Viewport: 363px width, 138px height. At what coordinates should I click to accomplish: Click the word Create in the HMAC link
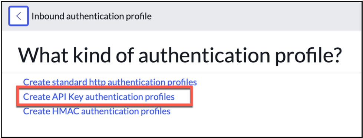pyautogui.click(x=36, y=111)
